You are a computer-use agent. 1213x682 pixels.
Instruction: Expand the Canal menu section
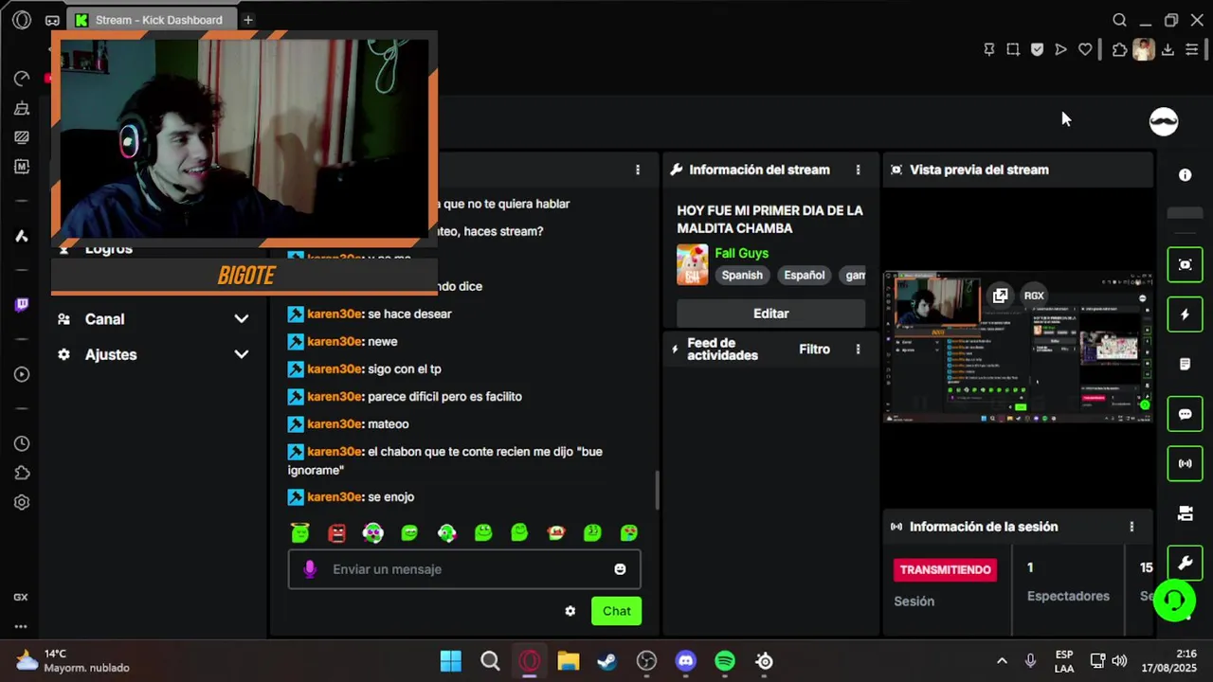pyautogui.click(x=152, y=319)
